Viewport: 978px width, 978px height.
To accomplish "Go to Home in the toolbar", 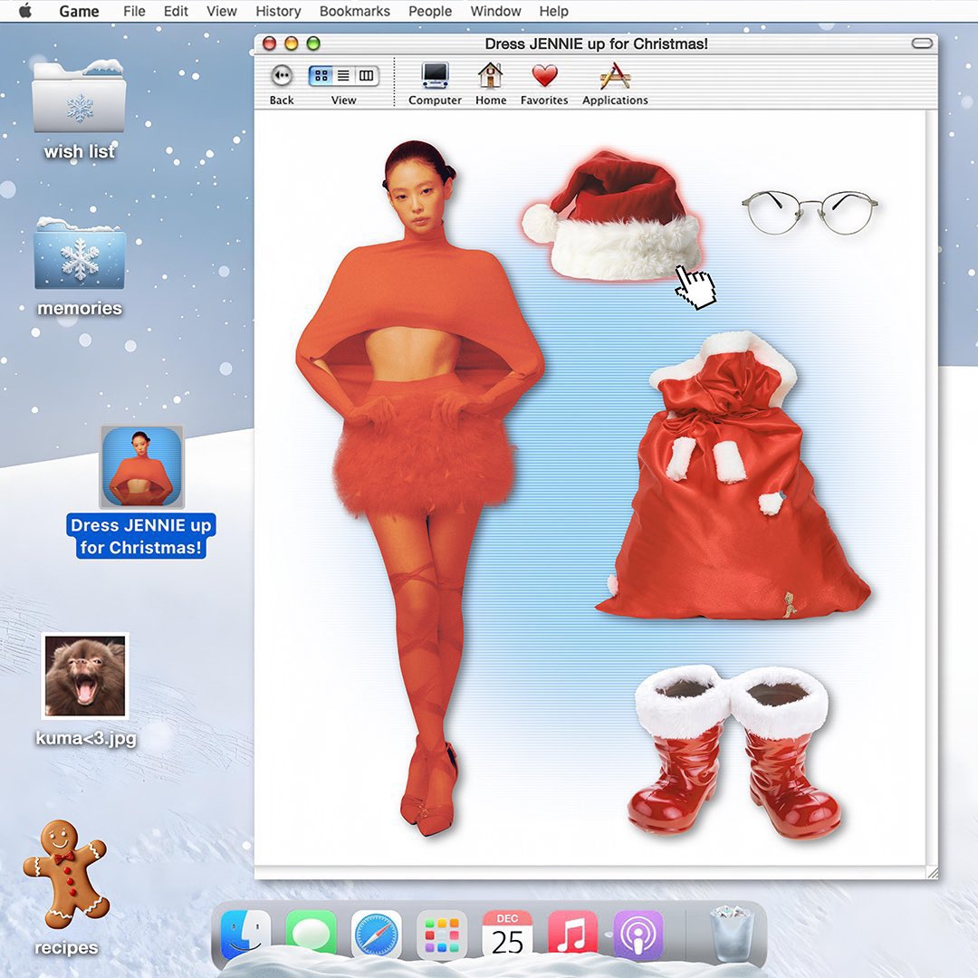I will 490,76.
